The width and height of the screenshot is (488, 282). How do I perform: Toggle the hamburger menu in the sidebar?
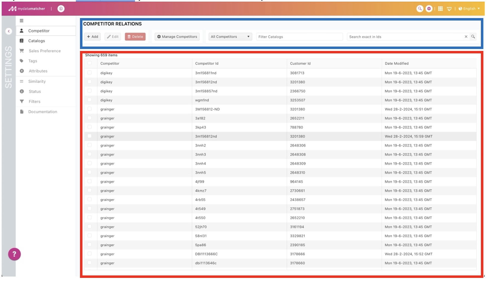pyautogui.click(x=21, y=21)
